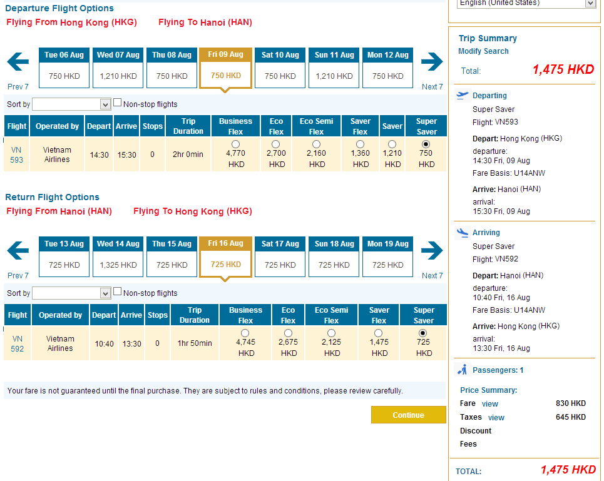Screen dimensions: 604x481
Task: Click the Arriving airplane icon in Trip Summary
Action: click(x=463, y=233)
